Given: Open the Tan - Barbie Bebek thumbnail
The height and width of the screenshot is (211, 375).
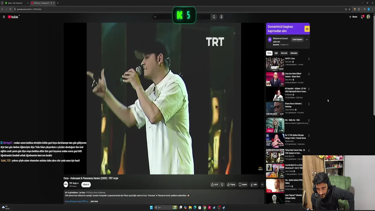Looking at the screenshot, I should click(x=275, y=186).
